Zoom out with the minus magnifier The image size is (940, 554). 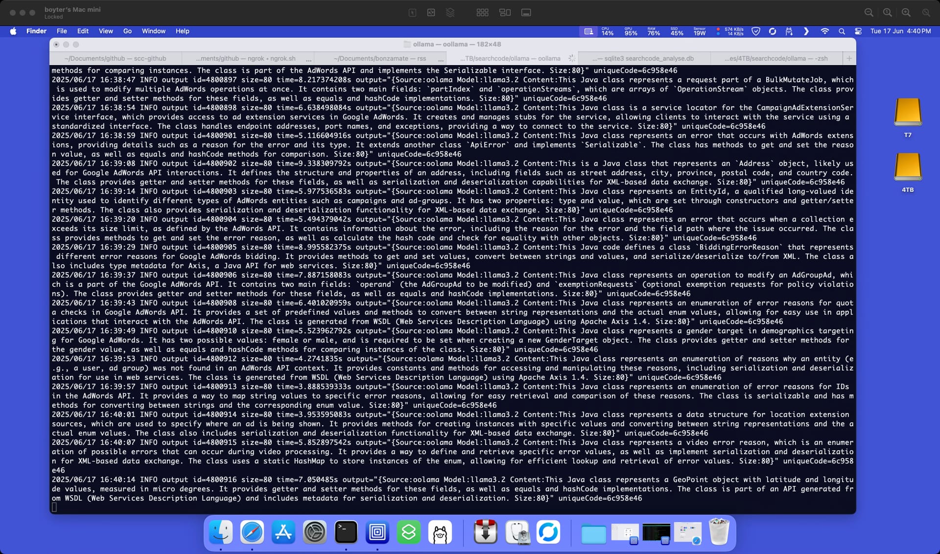click(869, 13)
